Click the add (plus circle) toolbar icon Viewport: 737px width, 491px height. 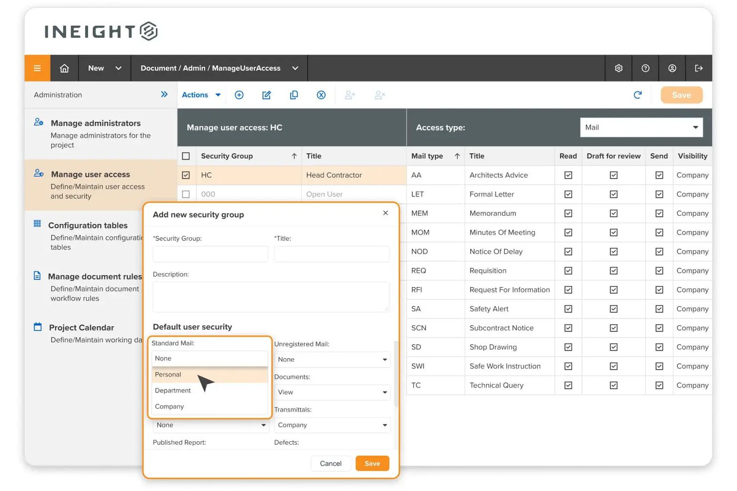tap(239, 95)
